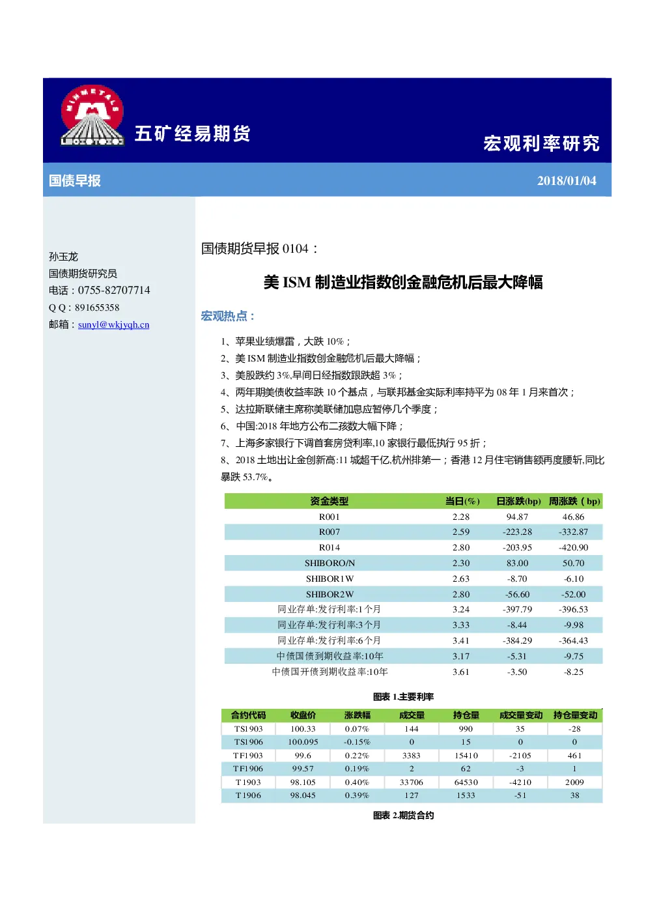Click the SHIBOR2W row label

[330, 595]
